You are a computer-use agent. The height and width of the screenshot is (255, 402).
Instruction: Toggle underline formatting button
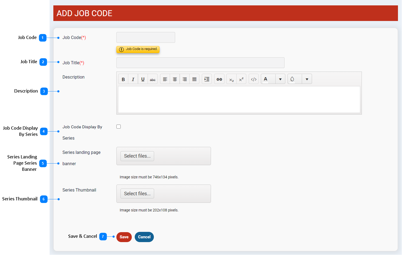143,79
